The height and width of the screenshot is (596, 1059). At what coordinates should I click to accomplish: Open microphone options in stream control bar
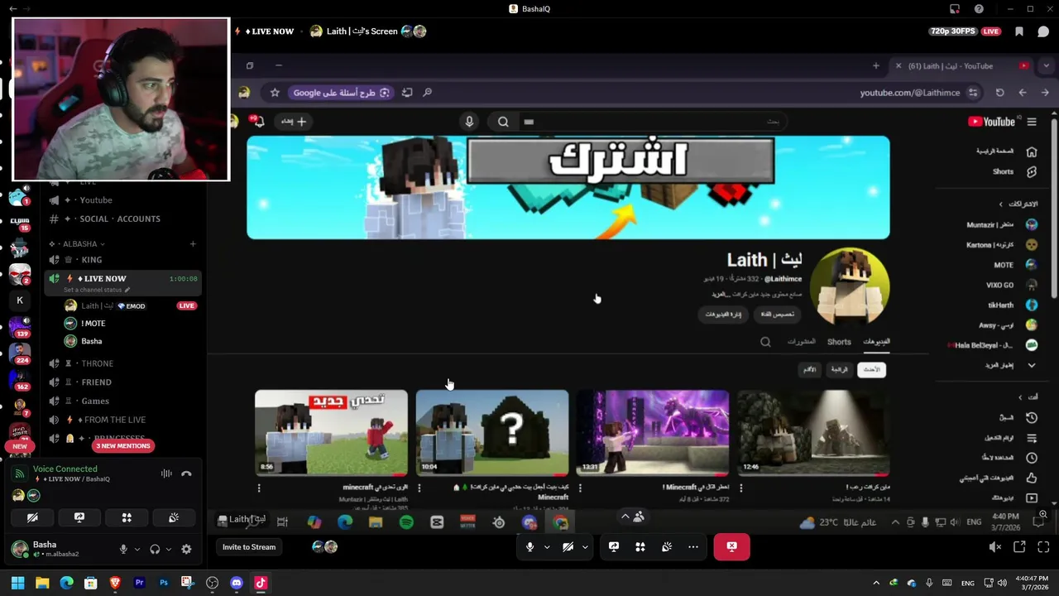[x=546, y=547]
